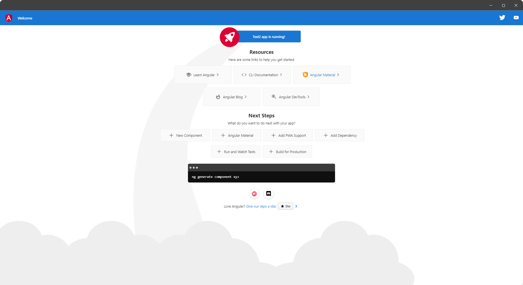Image resolution: width=523 pixels, height=285 pixels.
Task: Click 'Love Angular?' text
Action: 235,206
